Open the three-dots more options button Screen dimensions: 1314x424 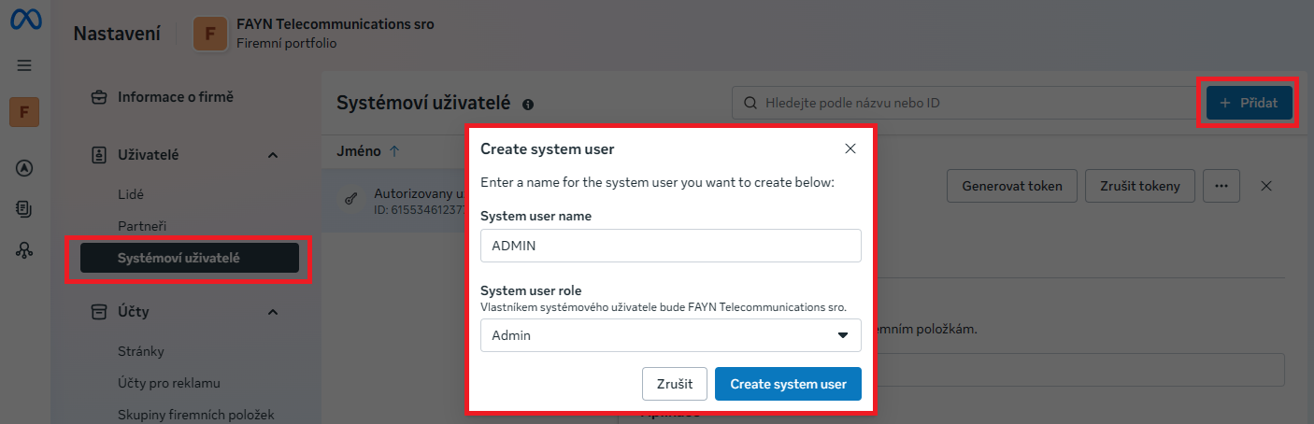coord(1221,186)
